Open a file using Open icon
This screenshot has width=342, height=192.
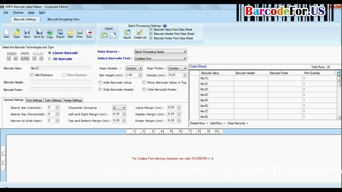click(17, 32)
